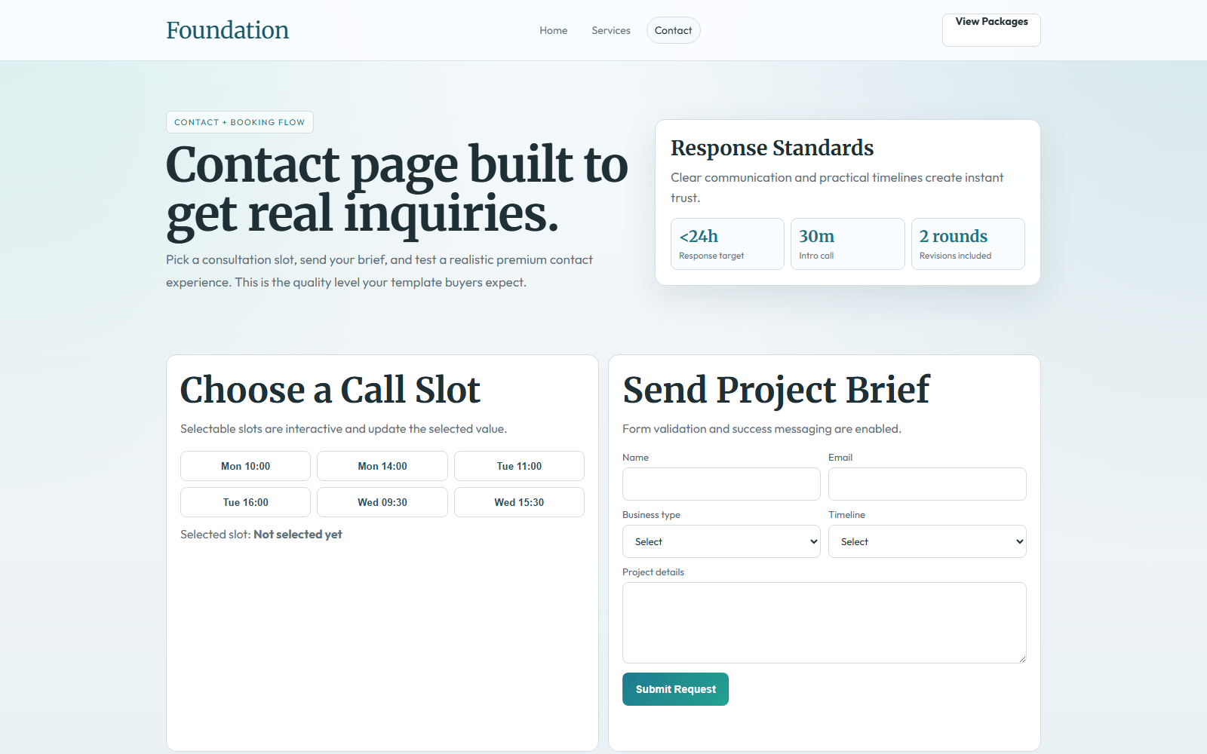Click into the Email input field
This screenshot has width=1207, height=754.
[927, 484]
